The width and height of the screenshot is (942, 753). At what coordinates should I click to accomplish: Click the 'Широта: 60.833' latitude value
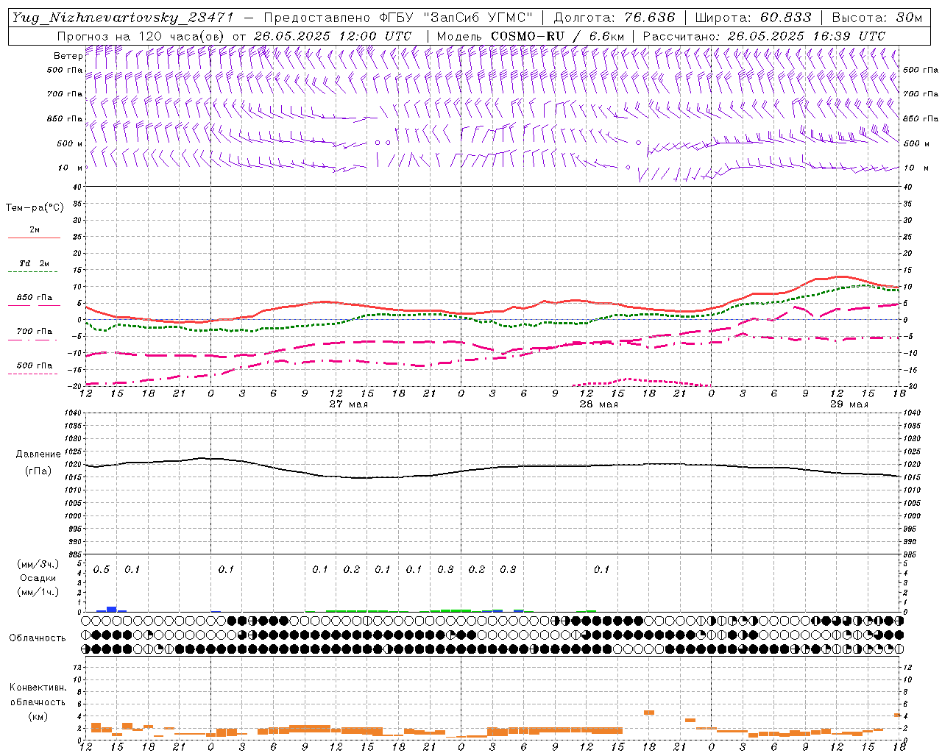coord(754,18)
